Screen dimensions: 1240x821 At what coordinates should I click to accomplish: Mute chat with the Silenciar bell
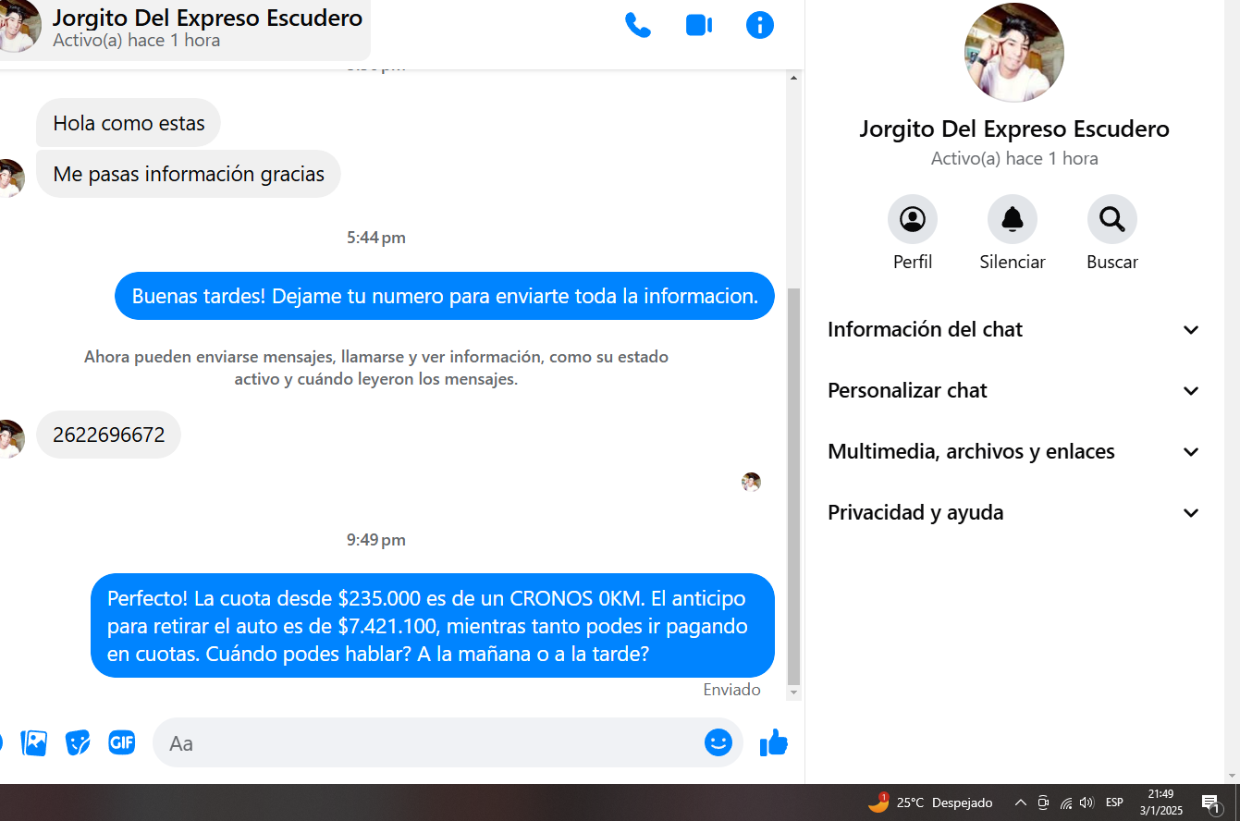(1012, 220)
